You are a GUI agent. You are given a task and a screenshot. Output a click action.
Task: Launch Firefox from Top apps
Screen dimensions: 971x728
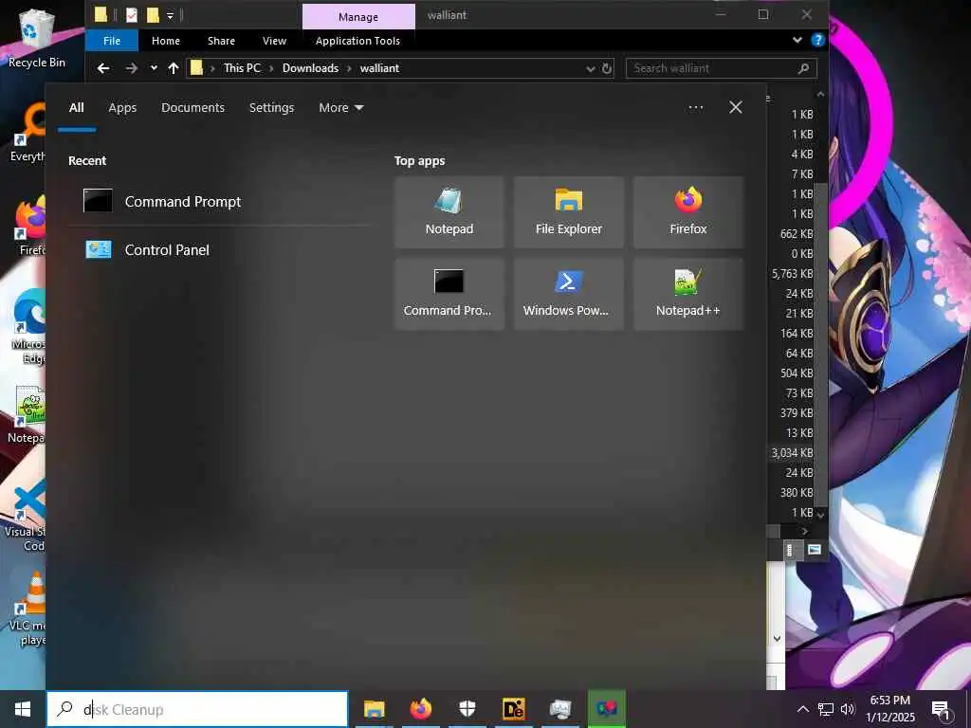(688, 212)
